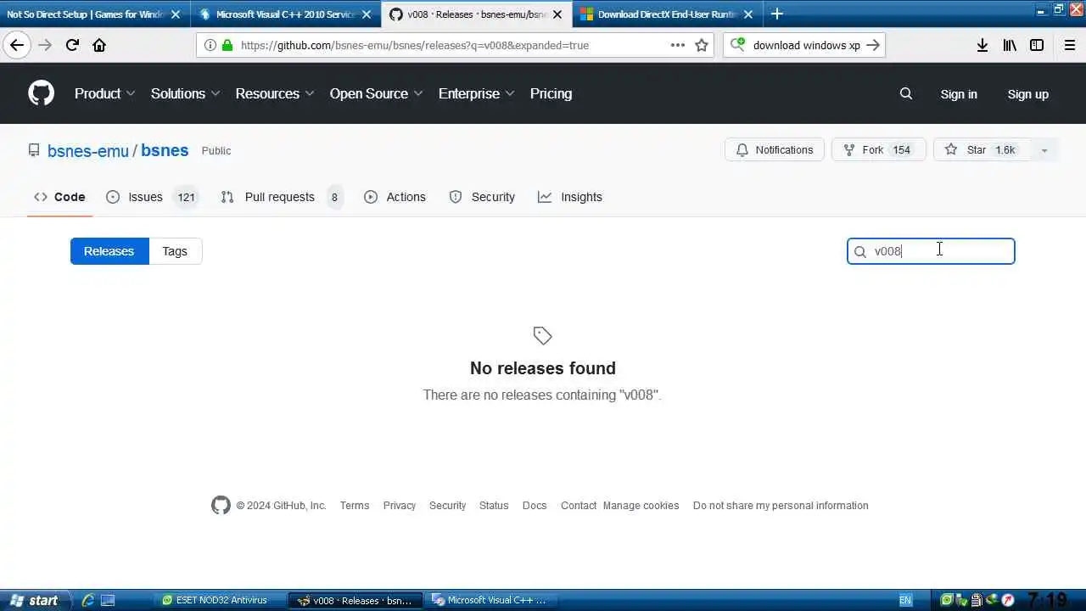Switch to the Tags view
The image size is (1086, 611).
(175, 251)
